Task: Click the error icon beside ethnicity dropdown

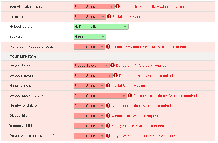Action: [117, 6]
